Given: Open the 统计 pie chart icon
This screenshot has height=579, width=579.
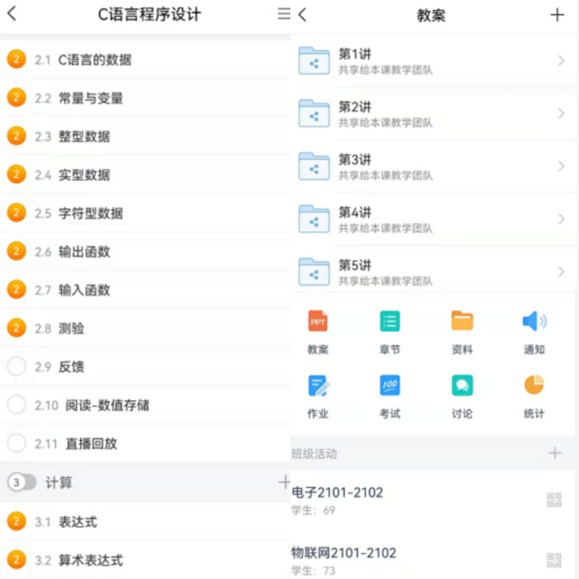Looking at the screenshot, I should tap(534, 386).
